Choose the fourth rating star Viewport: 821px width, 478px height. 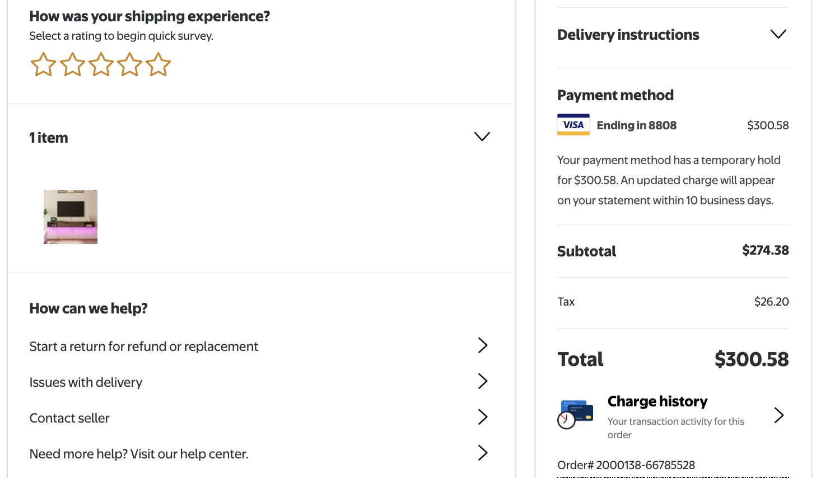click(130, 65)
